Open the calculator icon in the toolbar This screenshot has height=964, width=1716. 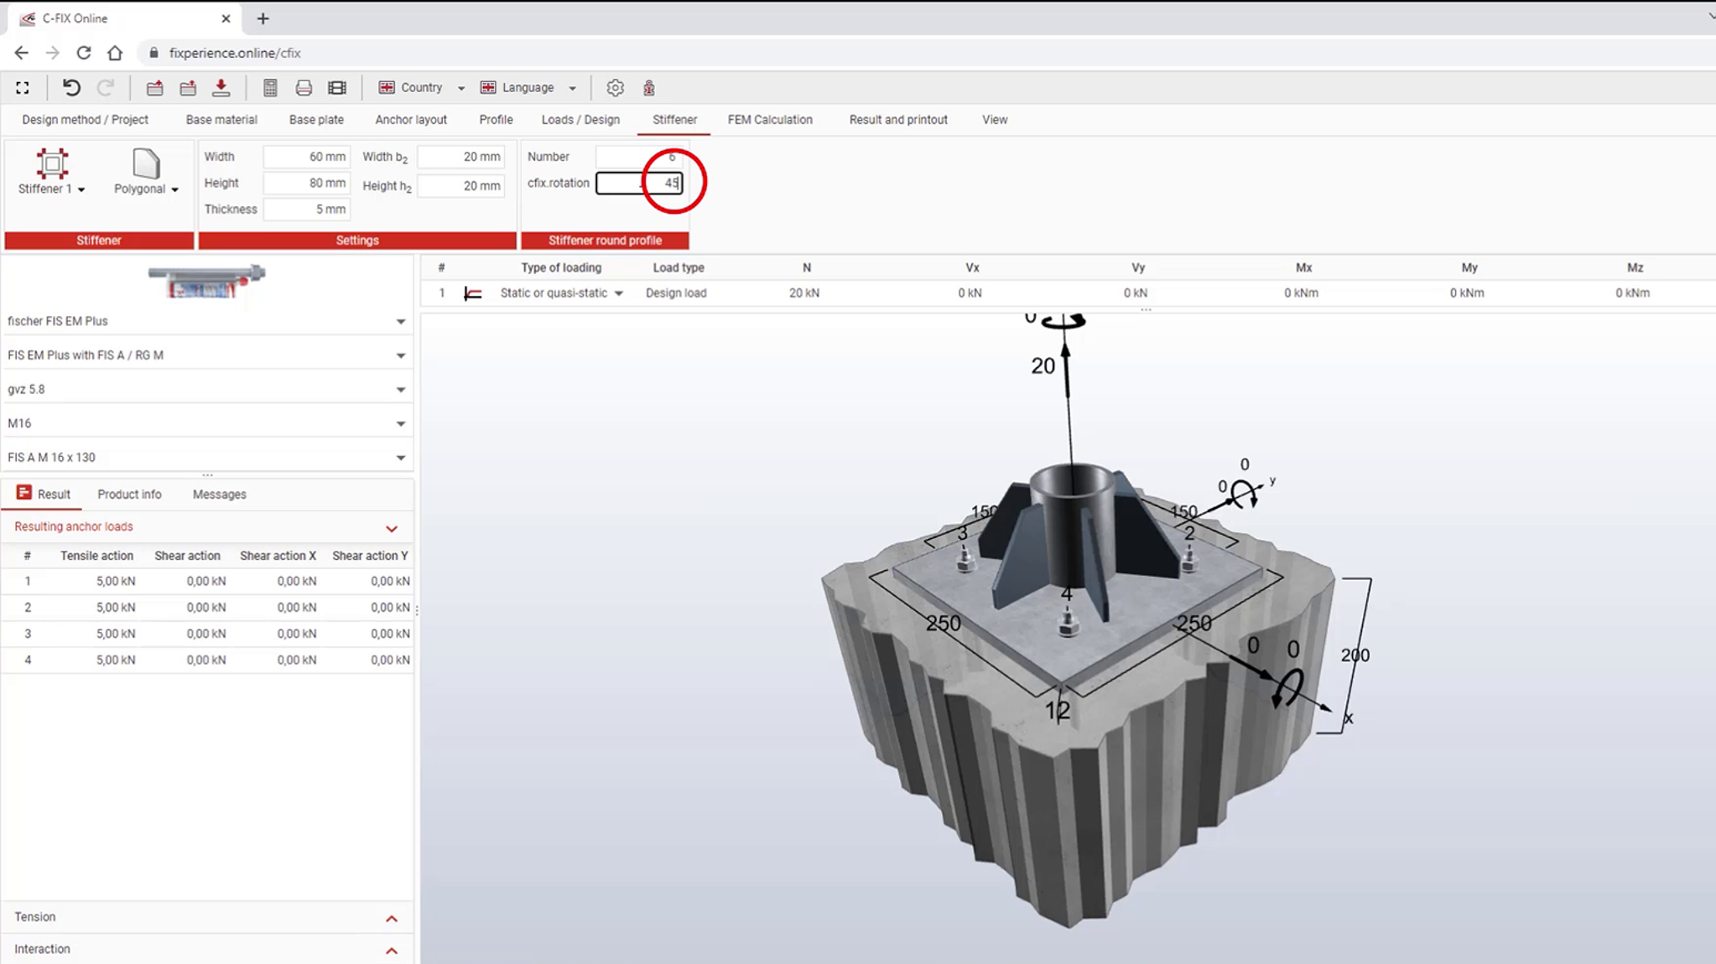[x=270, y=87]
